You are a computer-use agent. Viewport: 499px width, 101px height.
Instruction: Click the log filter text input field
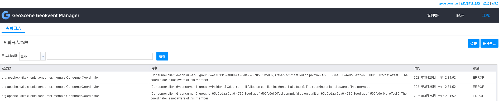(100, 56)
